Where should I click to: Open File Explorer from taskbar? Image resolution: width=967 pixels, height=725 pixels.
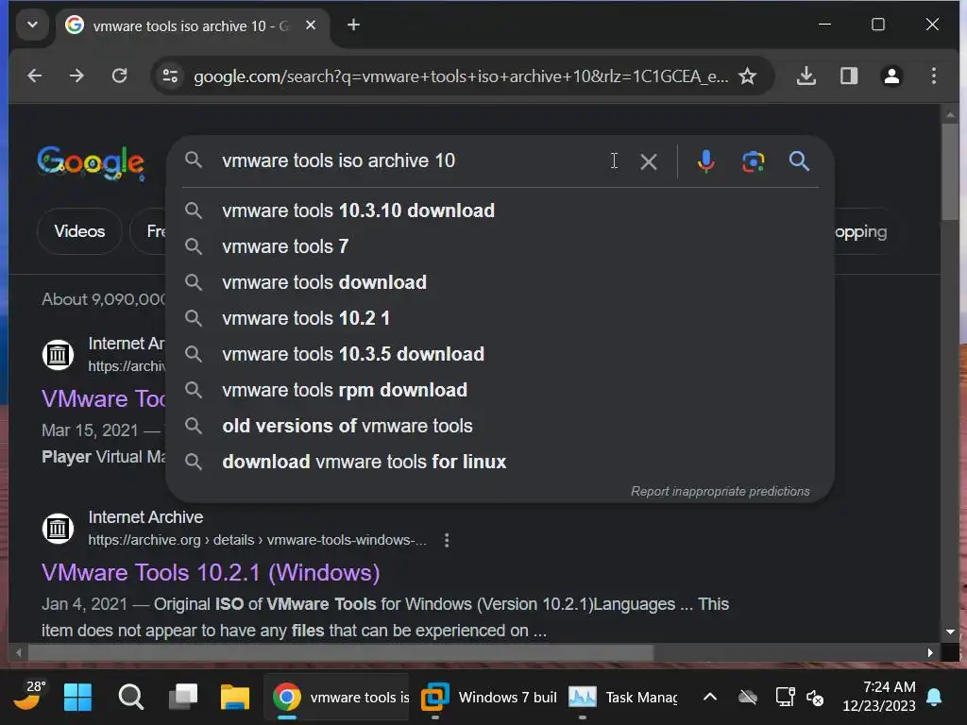pyautogui.click(x=235, y=698)
